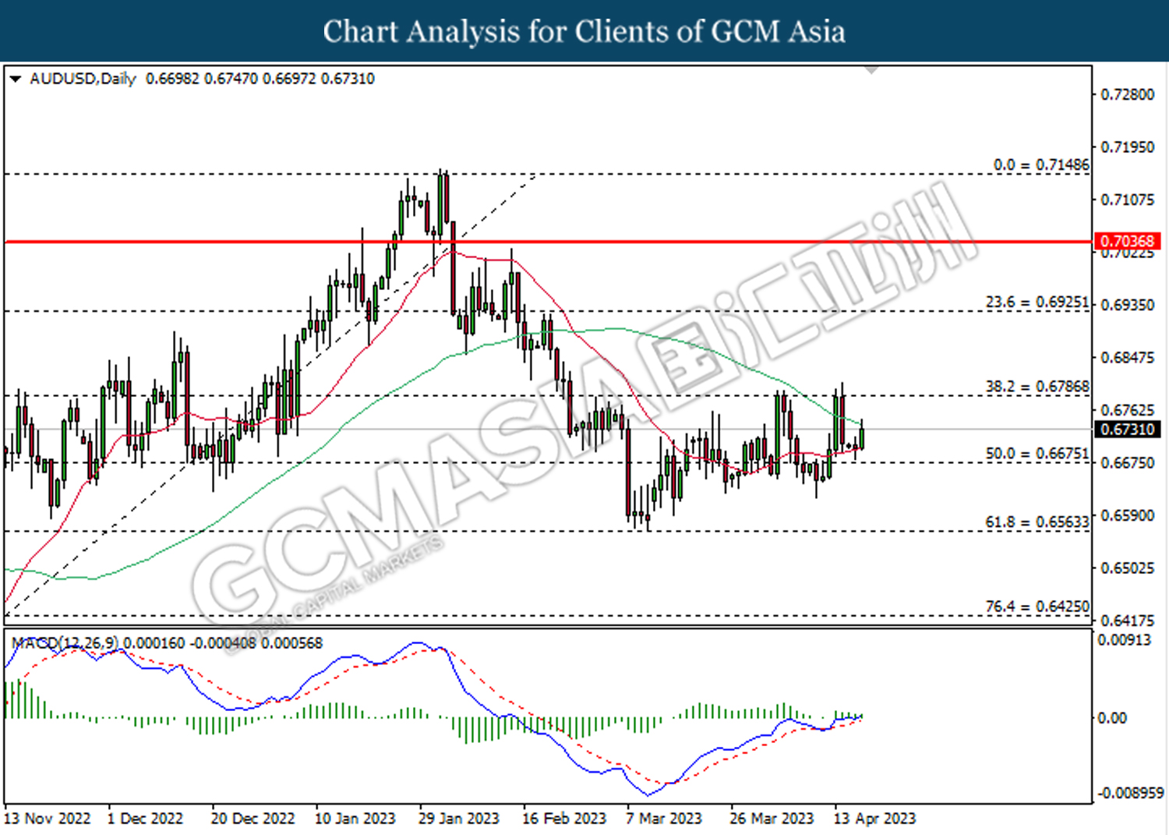Click the title Chart Analysis for Clients of GCM Asia
This screenshot has width=1169, height=835.
584,31
